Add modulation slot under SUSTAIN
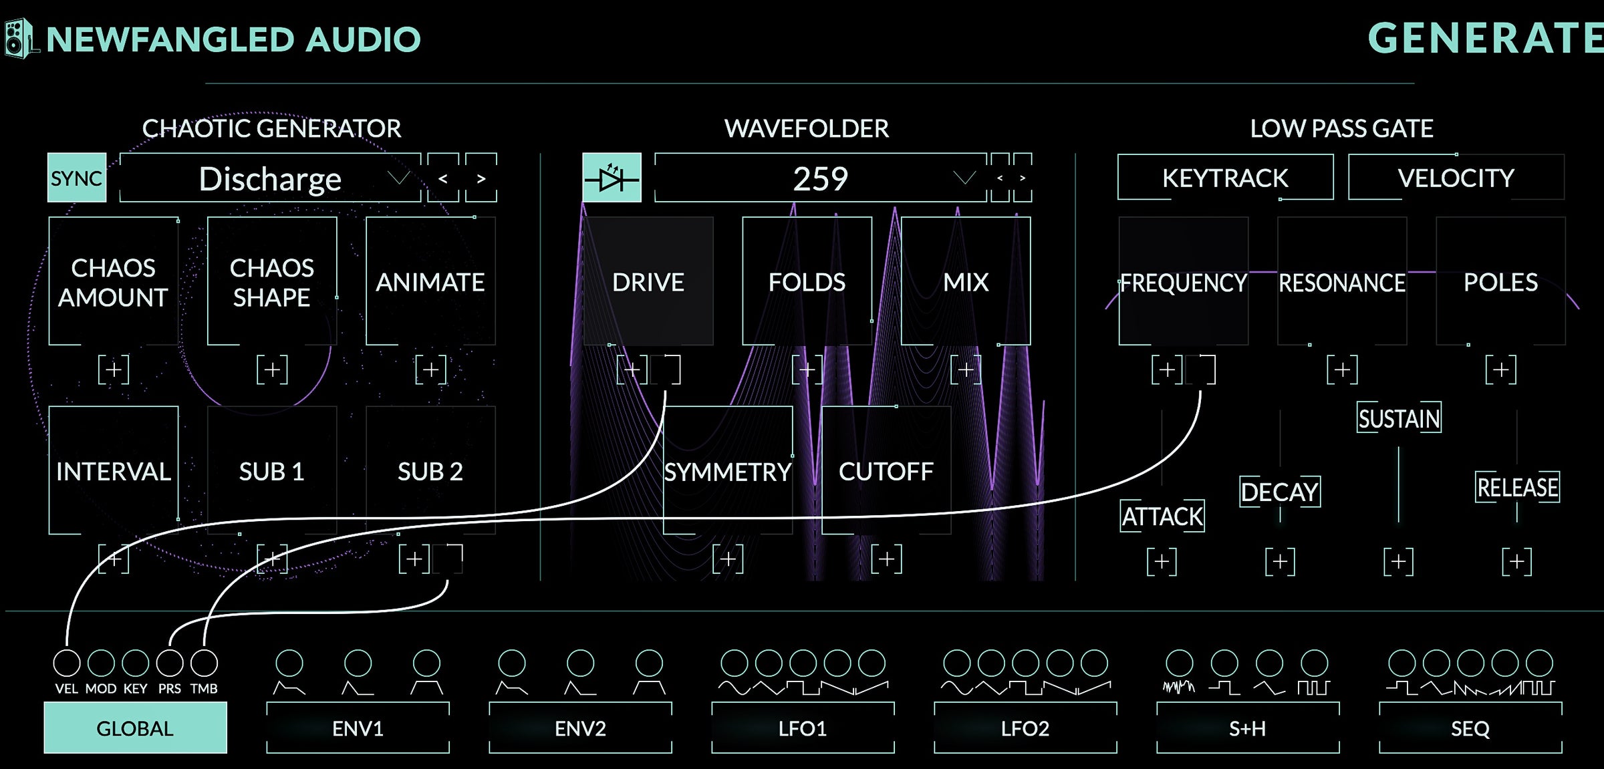Screen dimensions: 1604x769 pos(1398,561)
